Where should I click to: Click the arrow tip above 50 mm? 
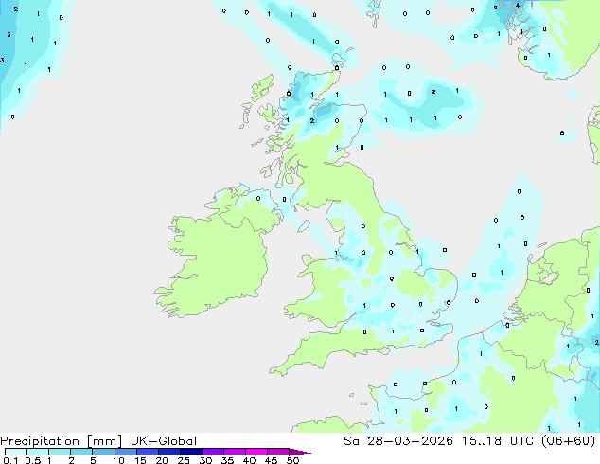point(300,452)
